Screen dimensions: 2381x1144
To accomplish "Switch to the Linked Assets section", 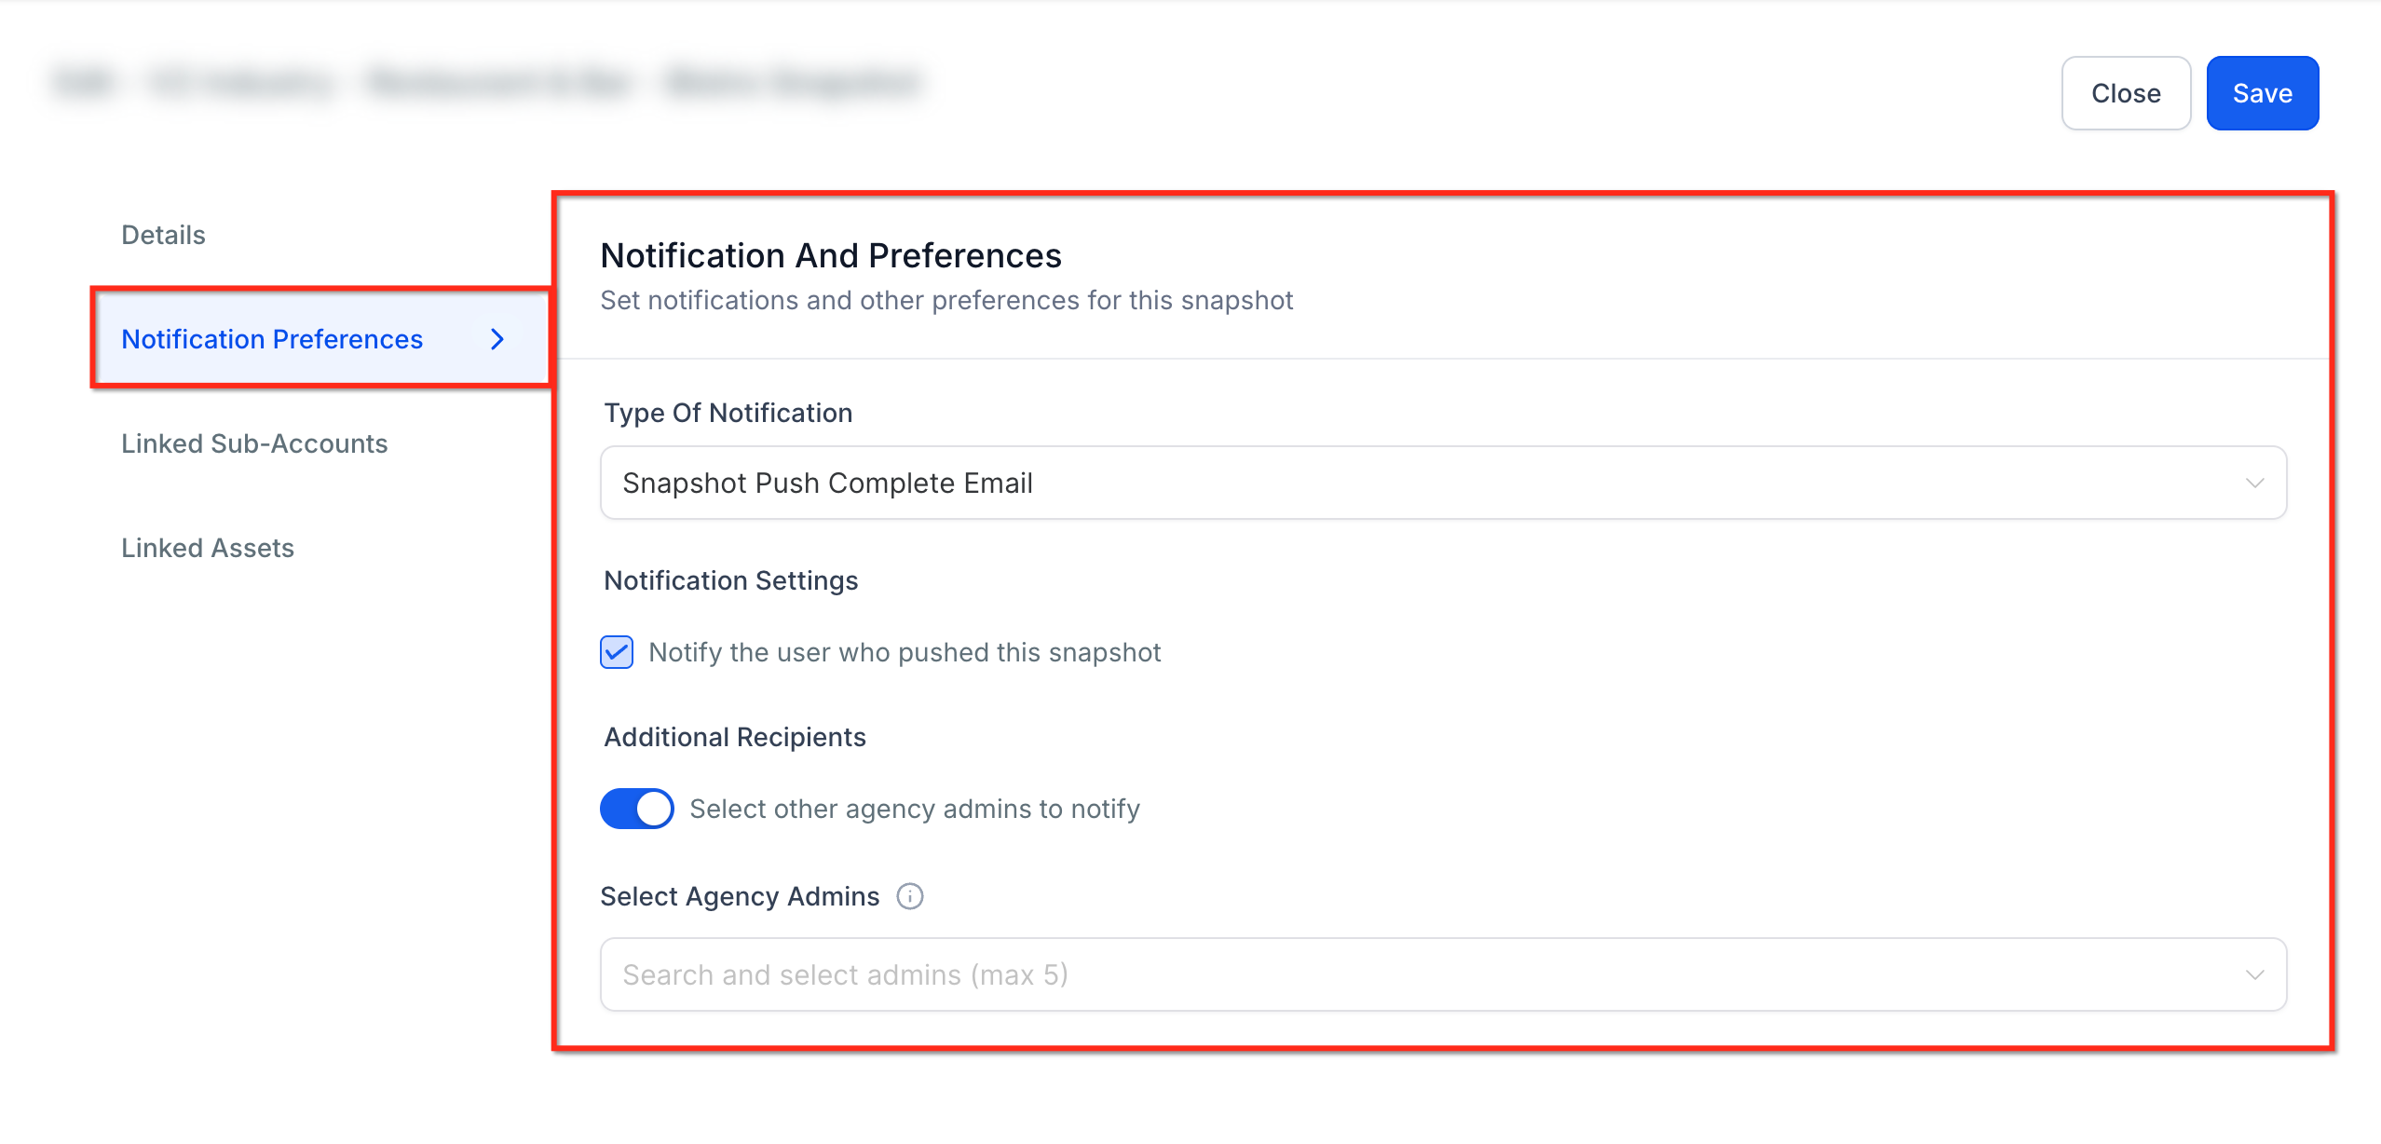I will click(x=208, y=548).
